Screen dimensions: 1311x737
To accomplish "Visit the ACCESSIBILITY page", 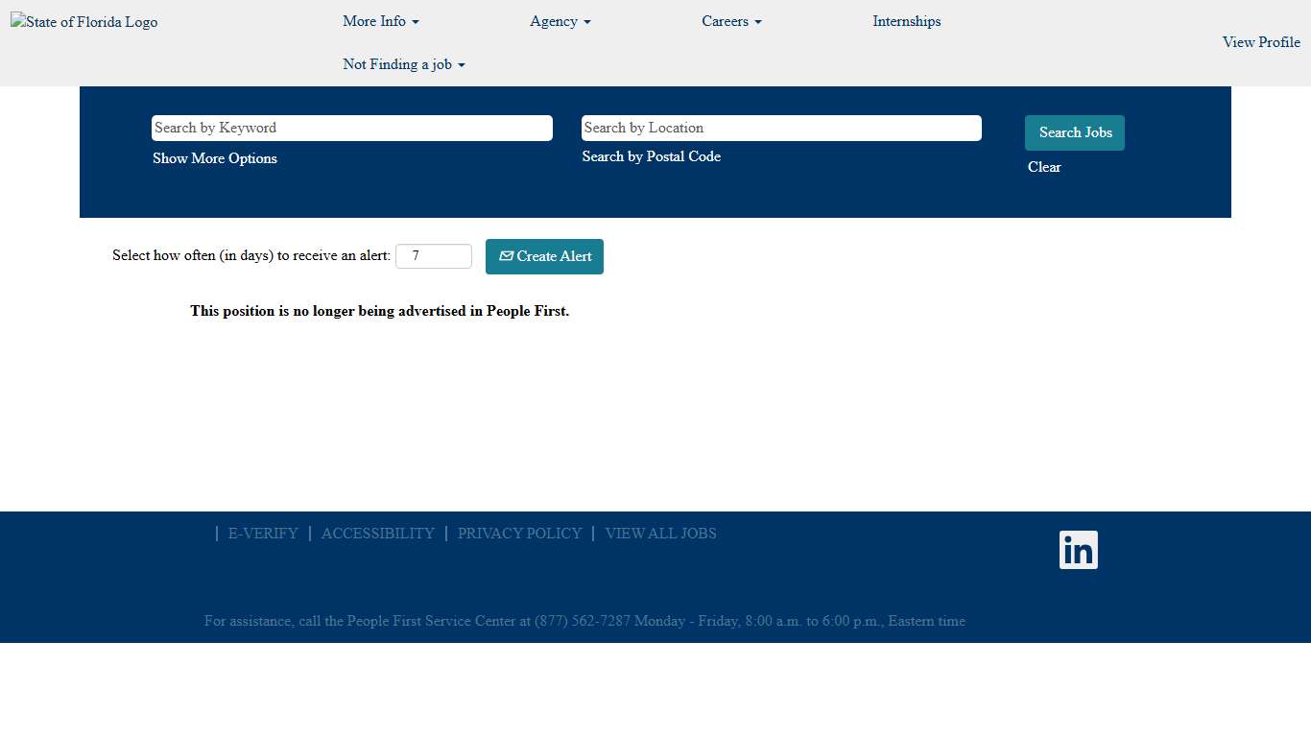I will 377,533.
